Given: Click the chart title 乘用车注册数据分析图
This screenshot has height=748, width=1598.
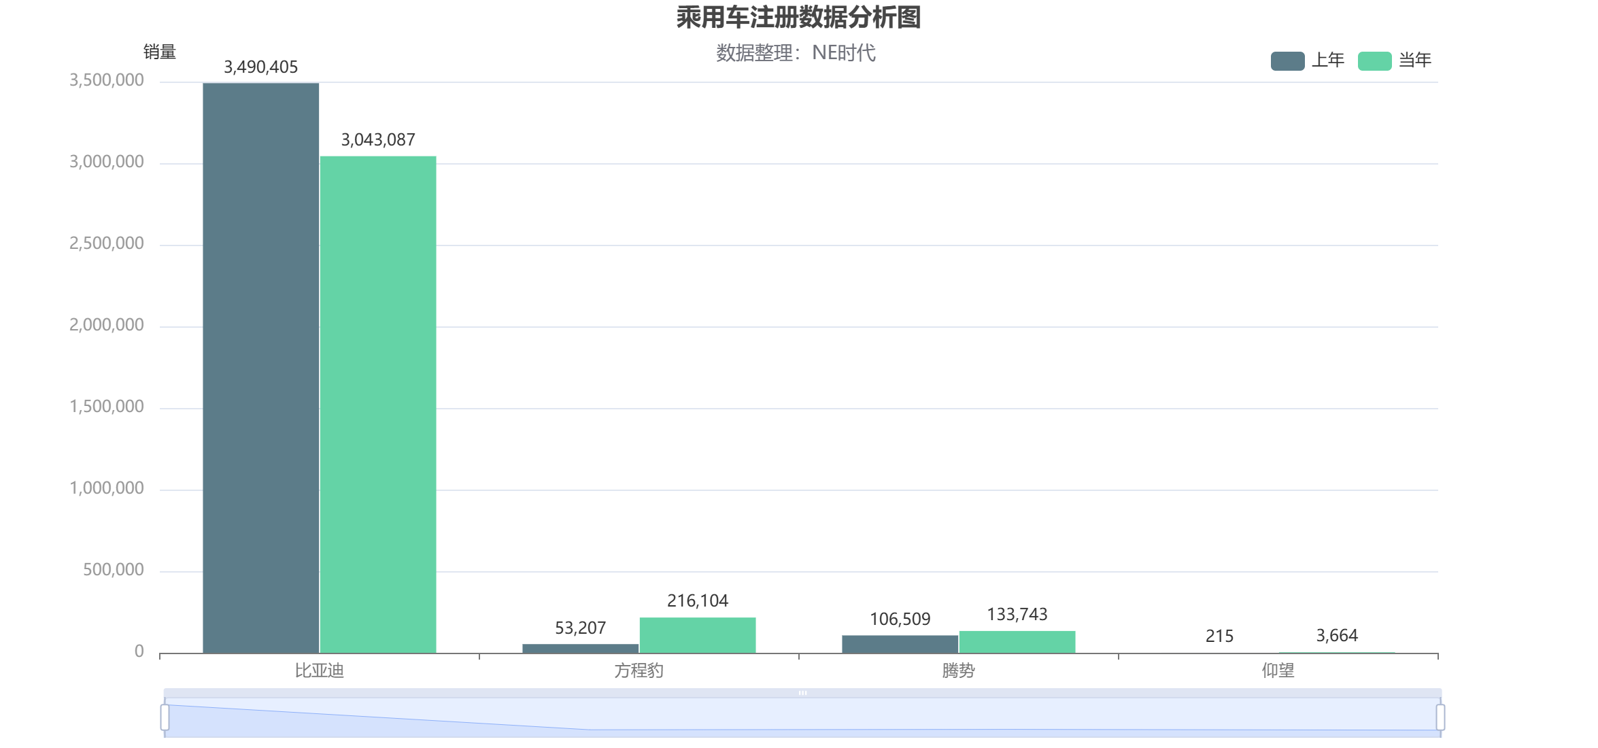Looking at the screenshot, I should click(798, 18).
